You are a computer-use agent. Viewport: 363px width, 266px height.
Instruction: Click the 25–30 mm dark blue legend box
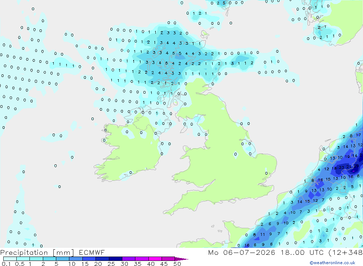tap(115, 259)
